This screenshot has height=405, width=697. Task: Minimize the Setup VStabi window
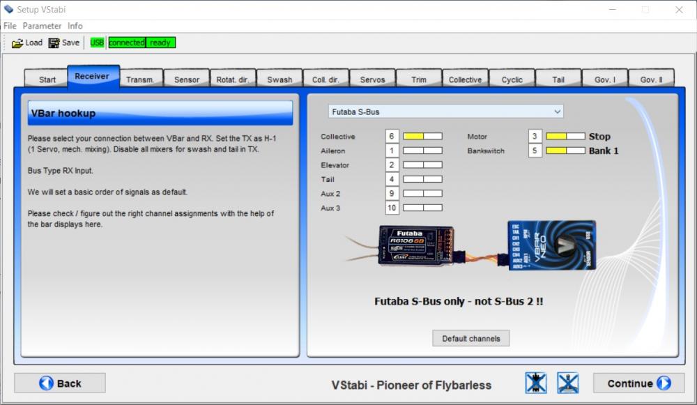[x=613, y=9]
